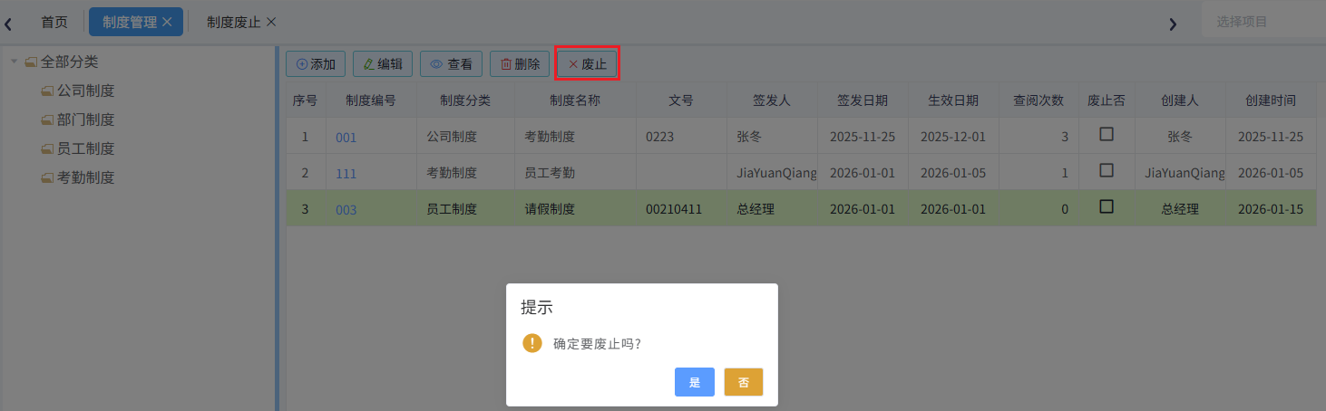This screenshot has width=1326, height=411.
Task: Toggle 废止否 checkbox for 考勤制度 row
Action: click(1107, 134)
